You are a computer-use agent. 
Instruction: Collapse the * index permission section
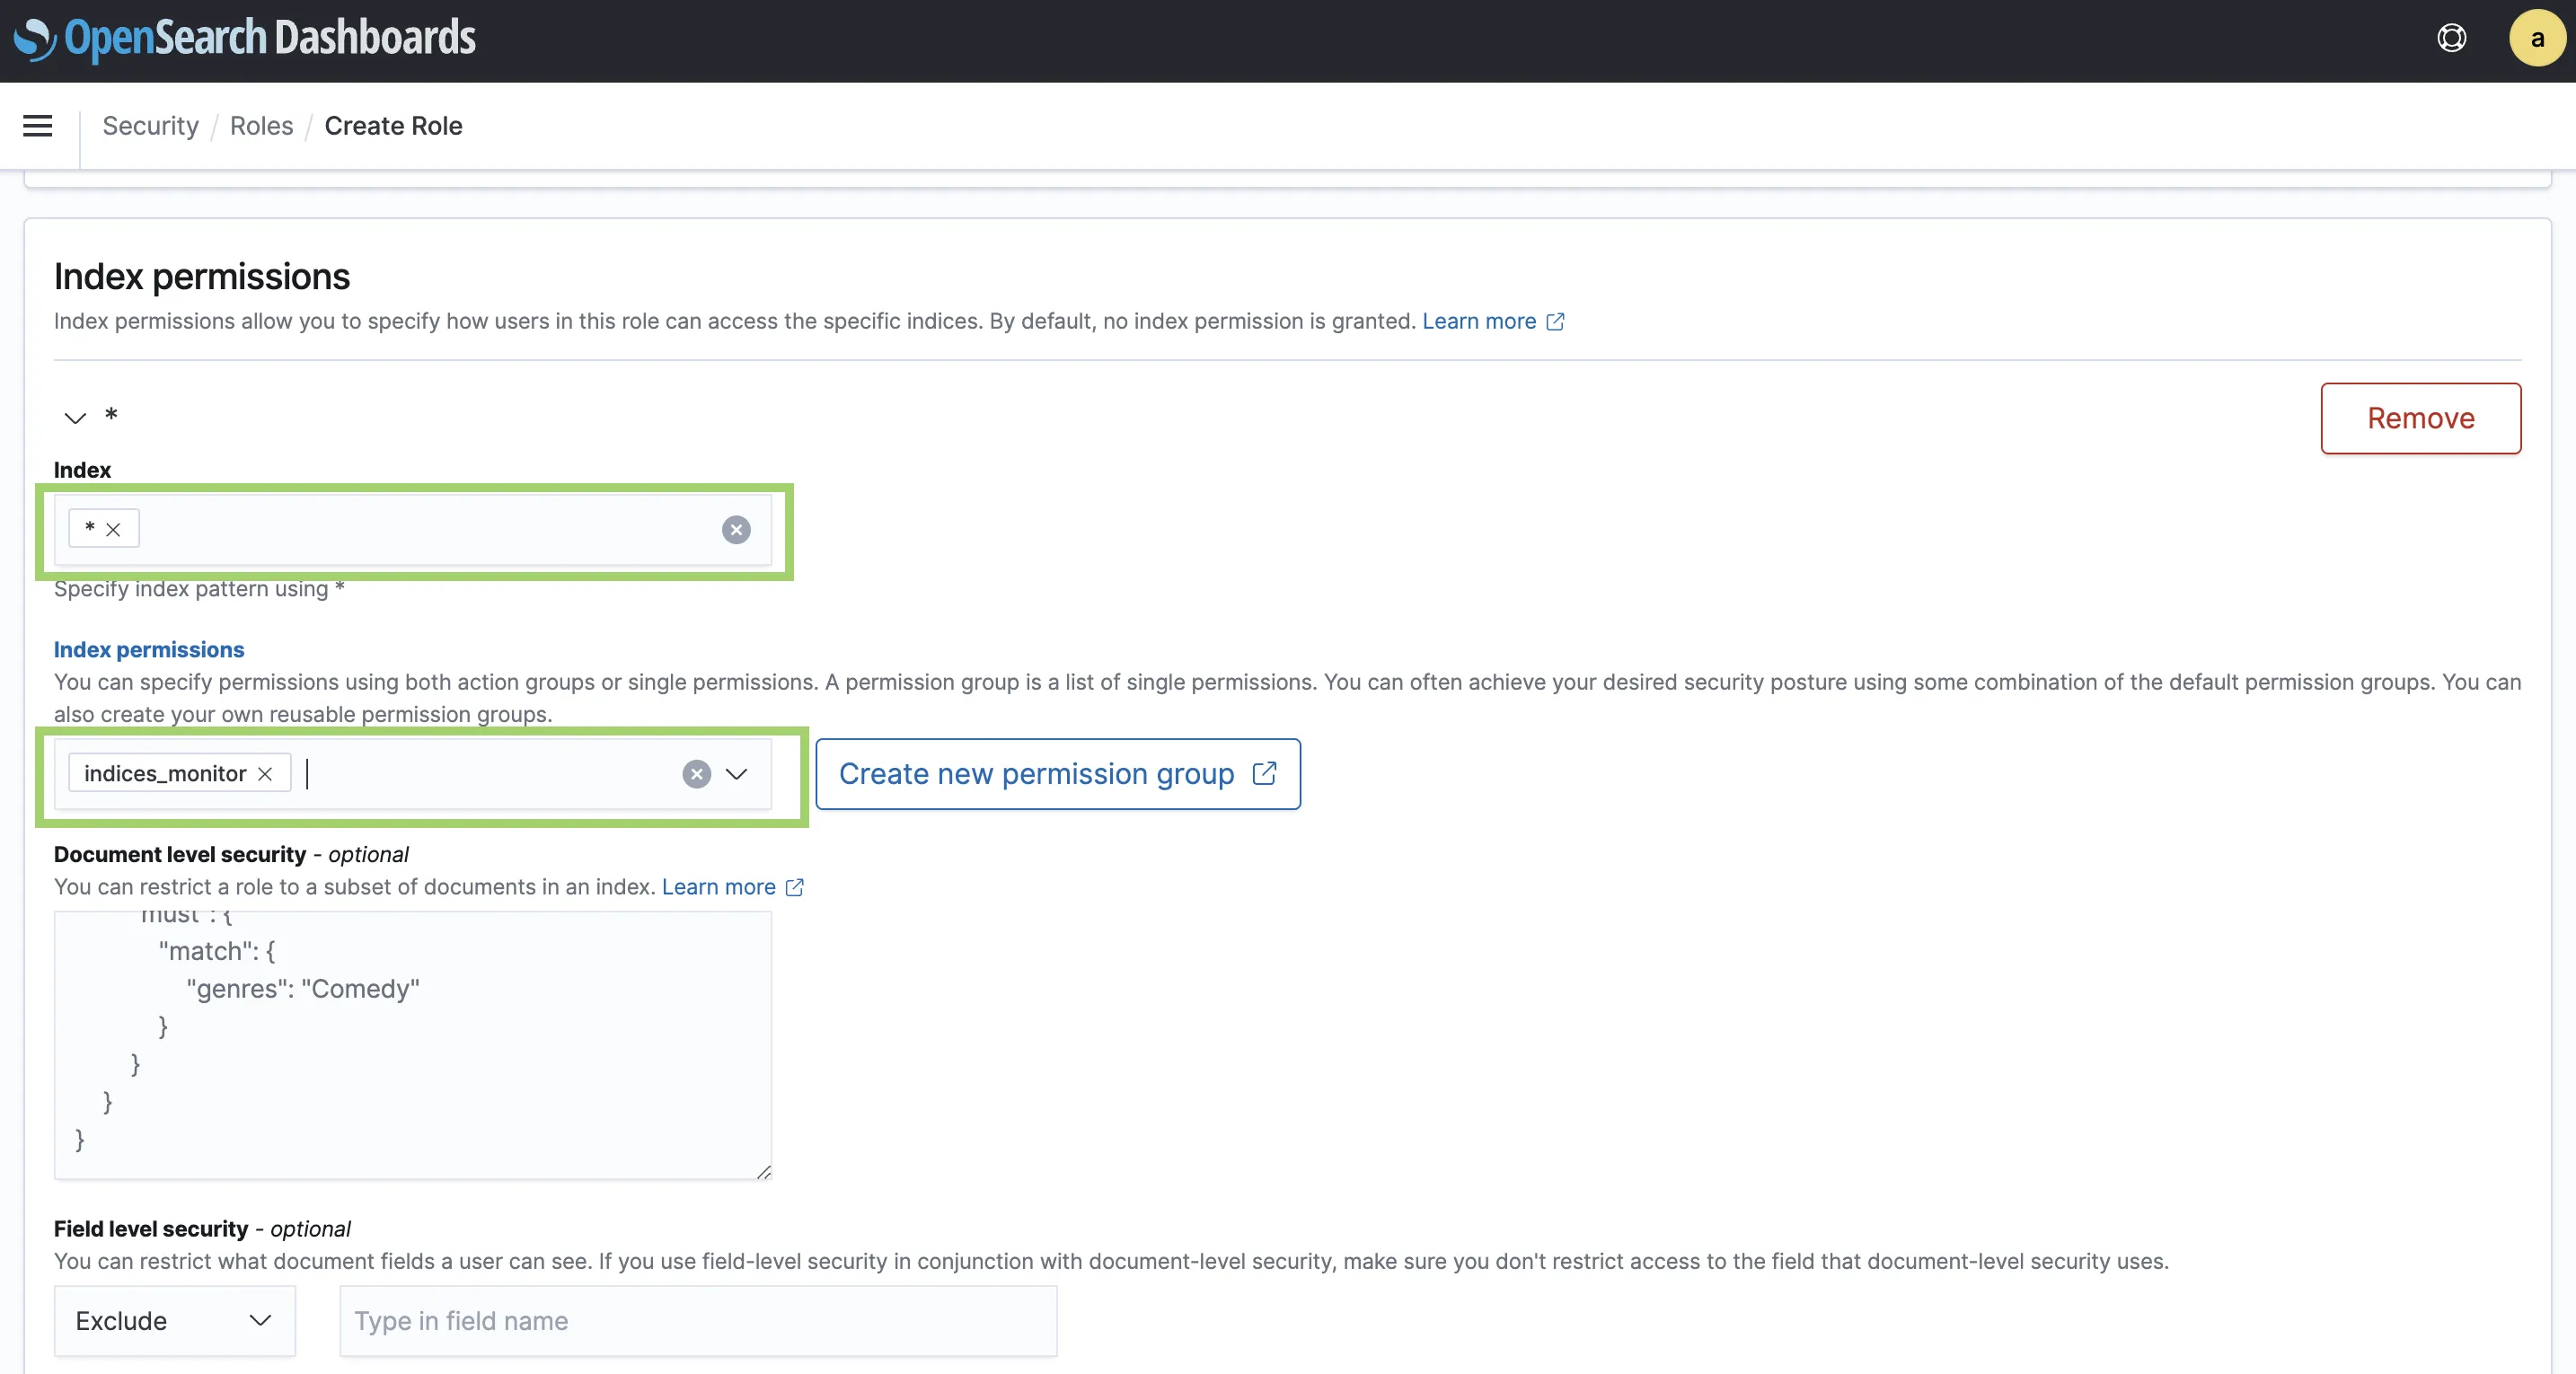click(75, 418)
